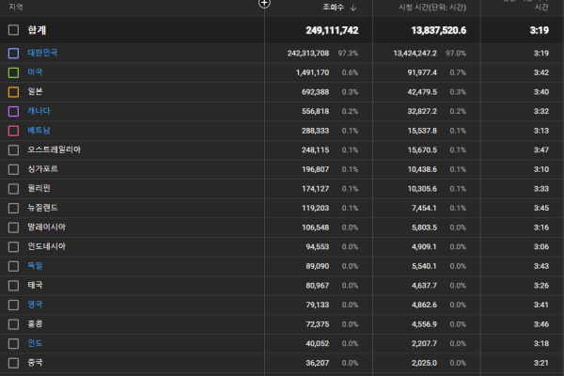
Task: Toggle the yellow 일본 series checkbox
Action: 13,91
